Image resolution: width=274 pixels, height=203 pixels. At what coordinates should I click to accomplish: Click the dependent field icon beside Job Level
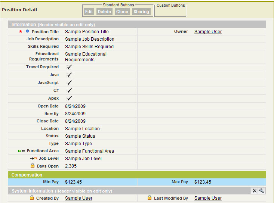tap(33, 159)
